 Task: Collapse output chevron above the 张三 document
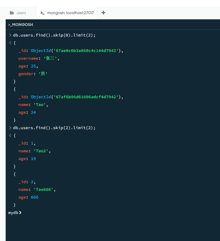[x=10, y=43]
